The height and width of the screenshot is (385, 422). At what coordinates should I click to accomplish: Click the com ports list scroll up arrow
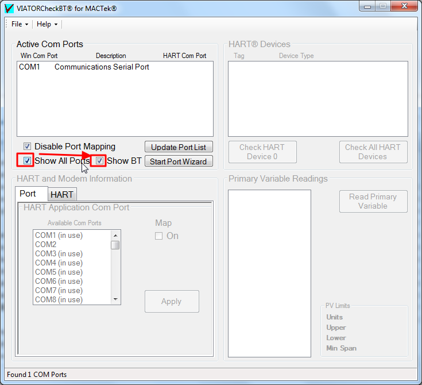pos(115,236)
